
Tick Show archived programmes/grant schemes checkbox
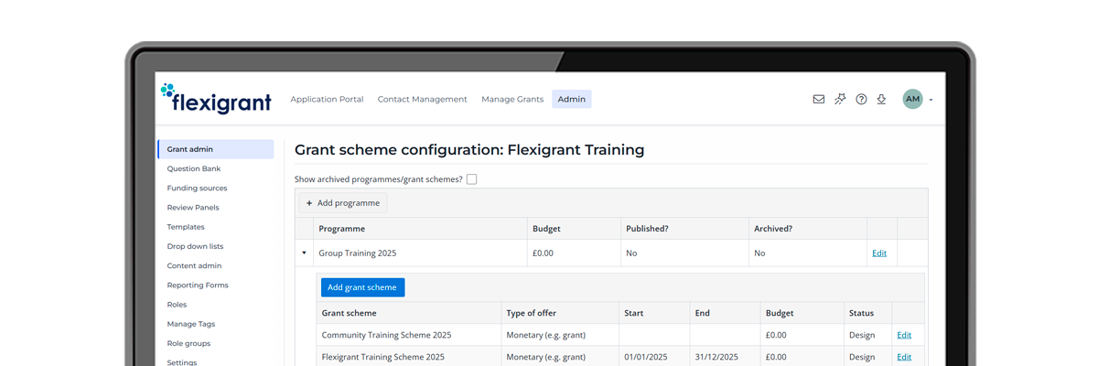(x=471, y=179)
